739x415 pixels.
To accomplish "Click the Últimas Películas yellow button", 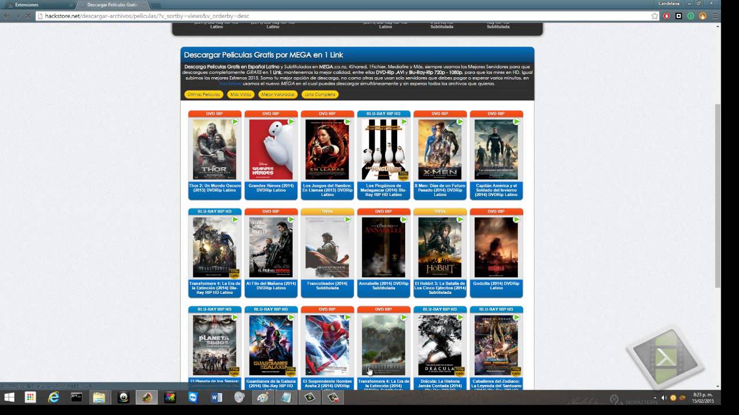I will pyautogui.click(x=204, y=95).
